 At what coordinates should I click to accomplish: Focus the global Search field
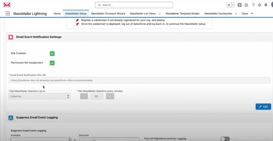(x=134, y=5)
